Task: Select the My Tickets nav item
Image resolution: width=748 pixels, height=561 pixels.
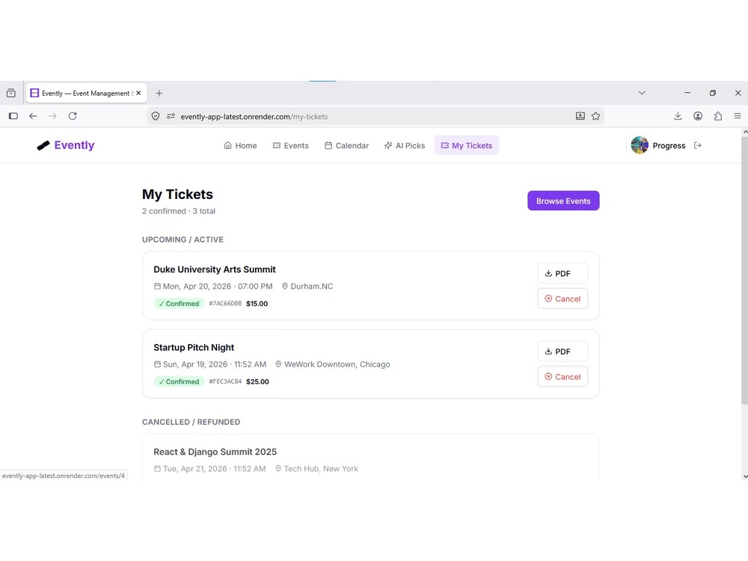Action: click(x=467, y=146)
